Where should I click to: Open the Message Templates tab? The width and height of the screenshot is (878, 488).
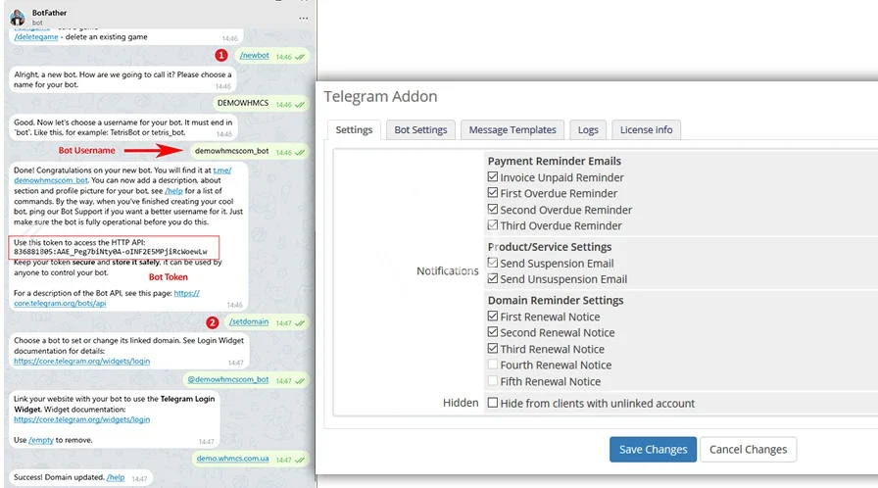click(512, 129)
